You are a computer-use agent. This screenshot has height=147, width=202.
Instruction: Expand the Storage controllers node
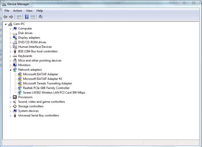pyautogui.click(x=10, y=107)
